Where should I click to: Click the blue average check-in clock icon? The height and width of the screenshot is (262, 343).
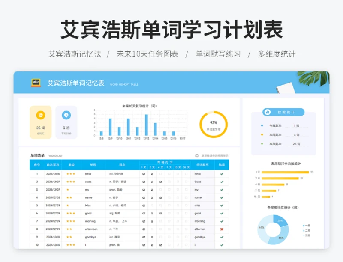coord(66,116)
